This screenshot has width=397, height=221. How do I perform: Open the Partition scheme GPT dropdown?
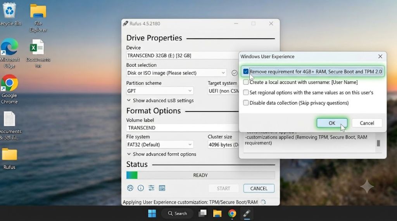(x=160, y=91)
